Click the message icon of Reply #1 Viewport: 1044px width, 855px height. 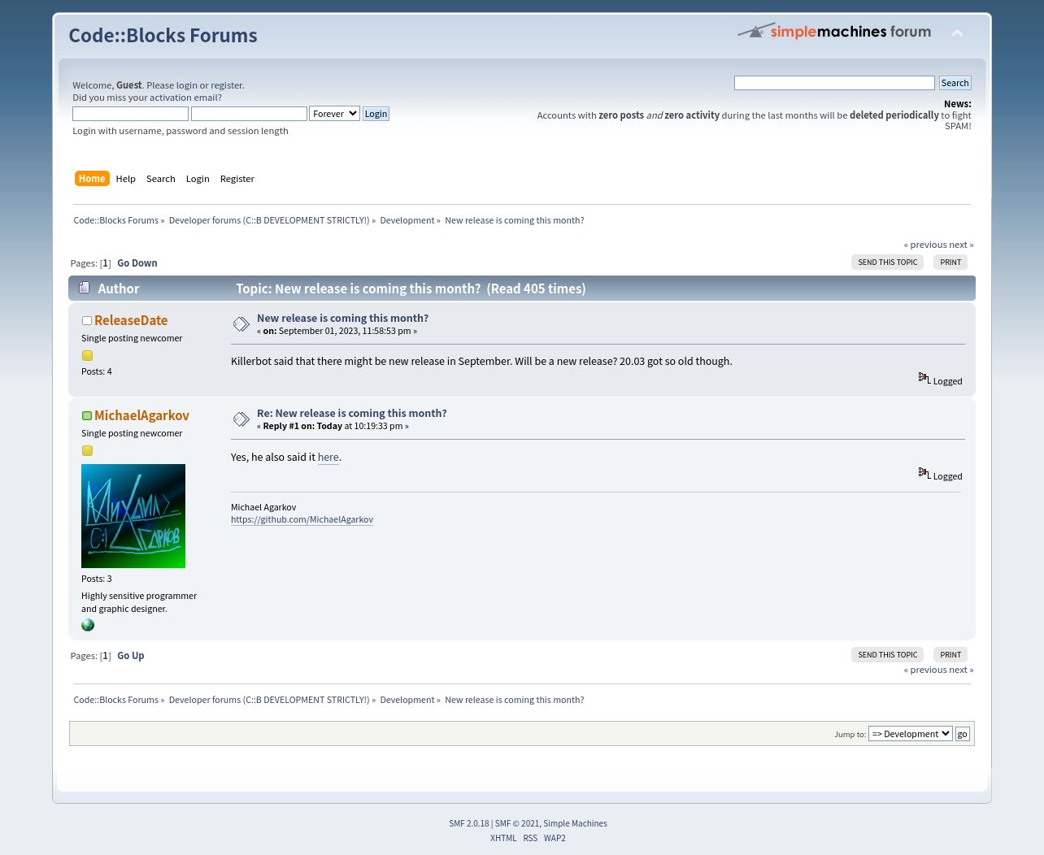241,419
